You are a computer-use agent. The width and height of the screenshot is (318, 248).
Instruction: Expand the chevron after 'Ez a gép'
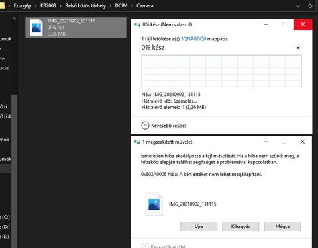36,6
